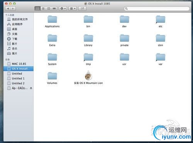Open the gear Action dropdown menu
Image resolution: width=193 pixels, height=143 pixels.
[63, 9]
